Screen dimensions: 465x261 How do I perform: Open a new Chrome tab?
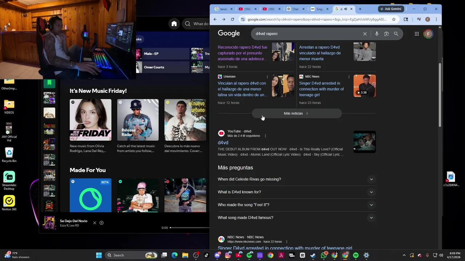tap(360, 9)
